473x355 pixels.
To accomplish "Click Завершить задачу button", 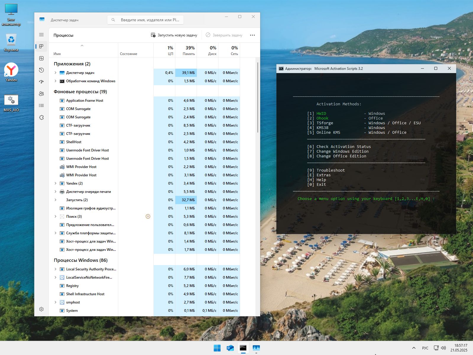I will (x=224, y=35).
